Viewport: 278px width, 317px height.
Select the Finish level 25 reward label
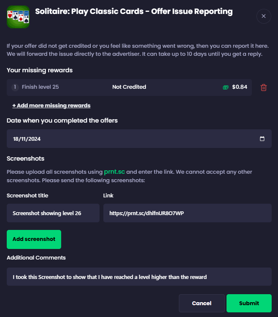pyautogui.click(x=40, y=87)
